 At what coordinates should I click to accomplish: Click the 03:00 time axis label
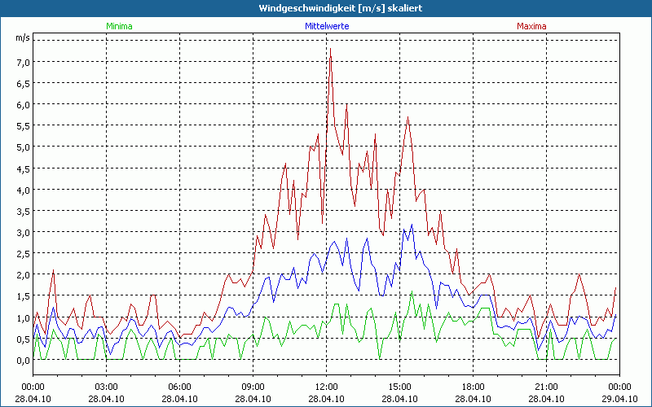click(x=107, y=387)
